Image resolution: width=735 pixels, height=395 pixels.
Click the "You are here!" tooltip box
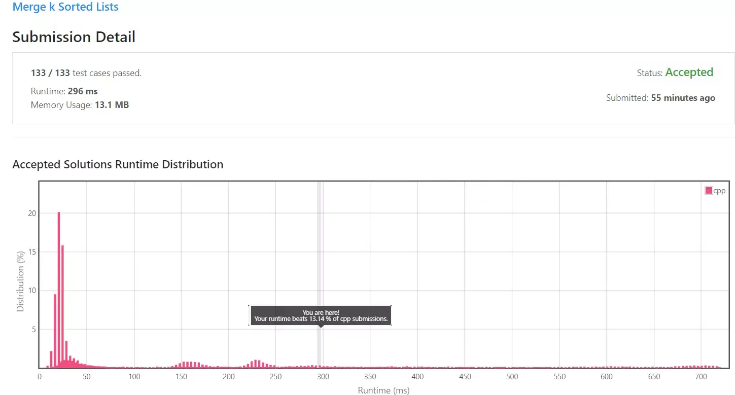321,316
